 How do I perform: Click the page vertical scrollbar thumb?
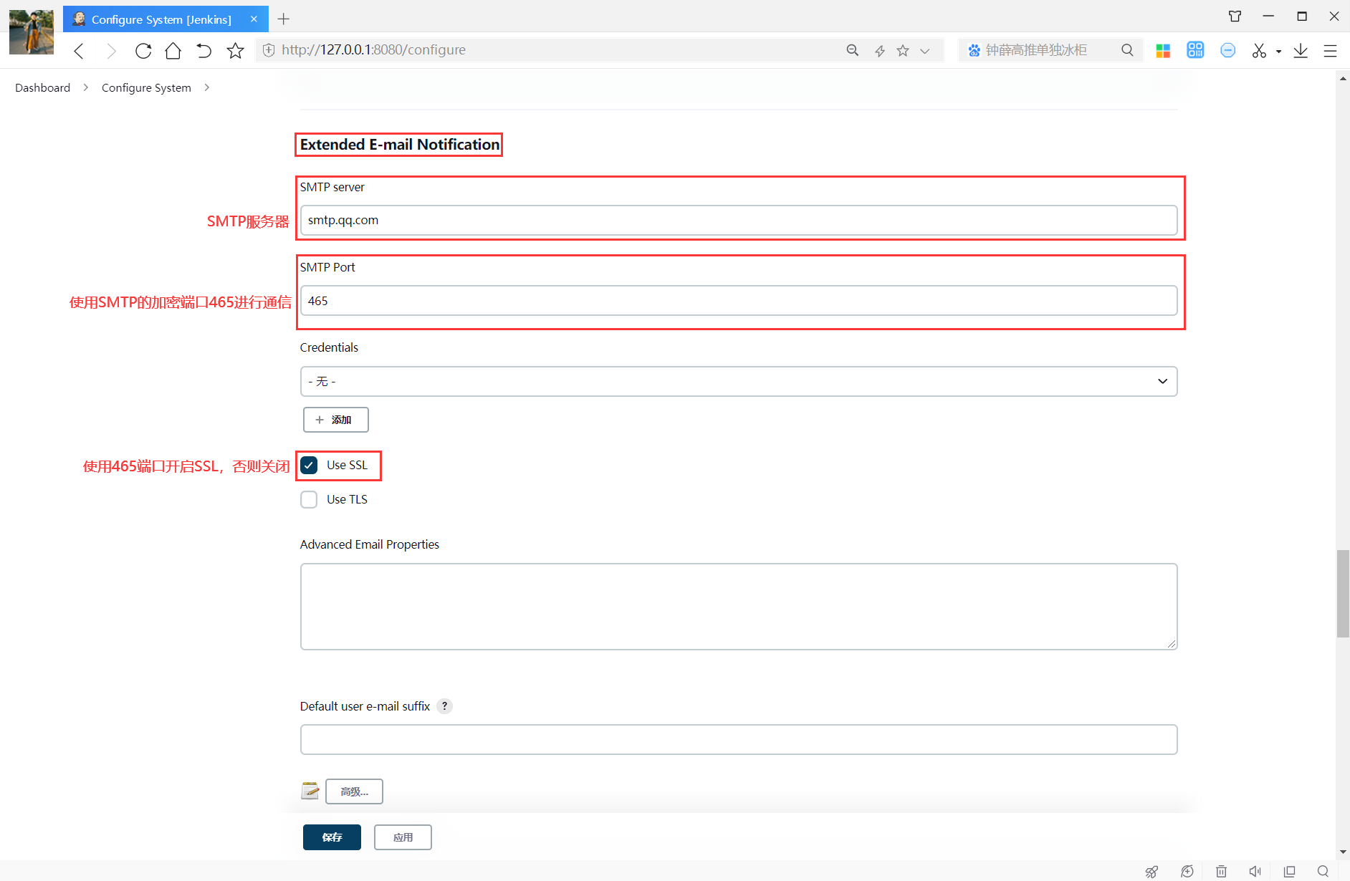tap(1343, 594)
